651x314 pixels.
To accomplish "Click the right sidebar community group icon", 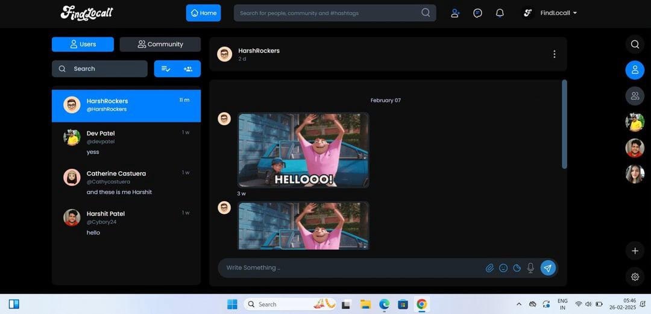I will point(635,96).
